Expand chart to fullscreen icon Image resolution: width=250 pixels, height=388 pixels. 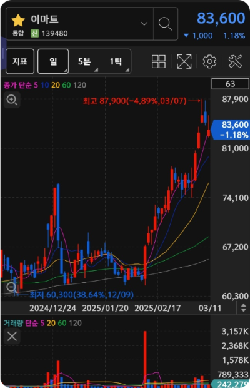(x=184, y=61)
